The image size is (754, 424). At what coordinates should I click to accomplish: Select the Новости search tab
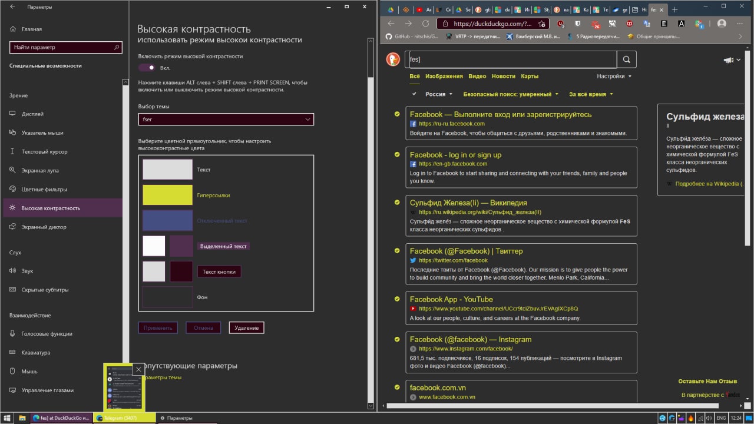click(503, 76)
